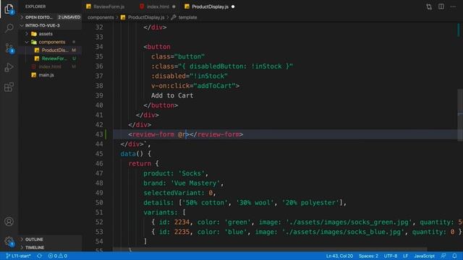This screenshot has height=260, width=463.
Task: Open the Explorer view in activity bar
Action: pos(9,9)
